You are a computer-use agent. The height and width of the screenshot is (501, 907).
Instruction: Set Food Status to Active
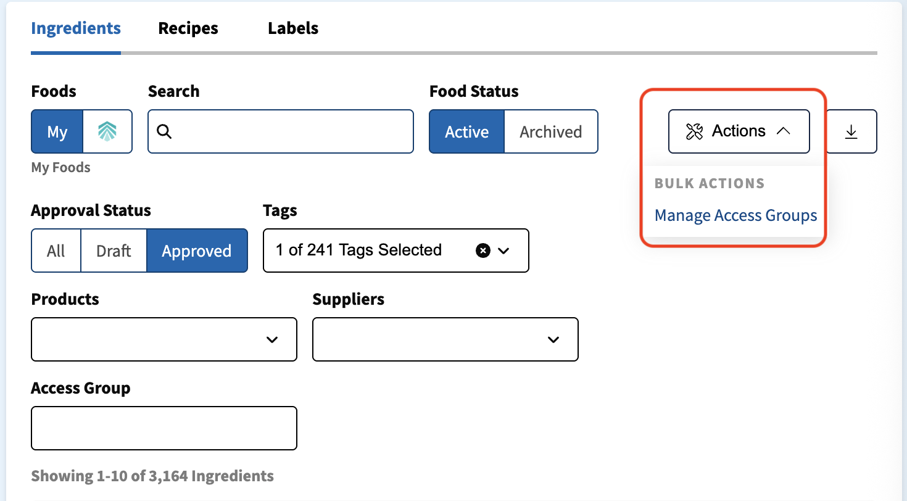point(467,131)
